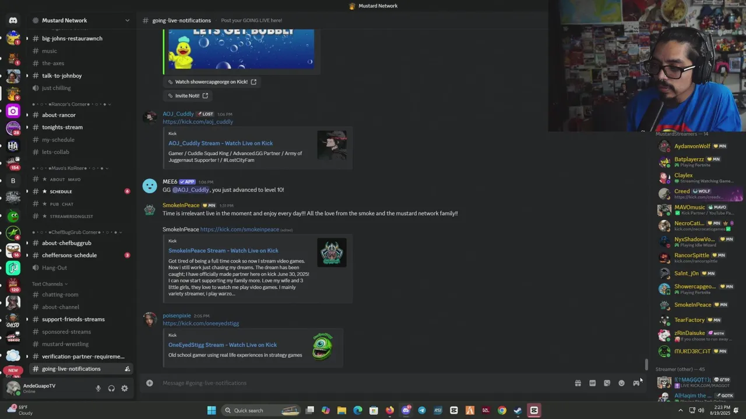Open member TearFactory in member list

699,320
